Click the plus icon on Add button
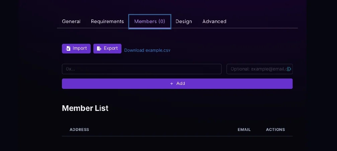 (172, 84)
